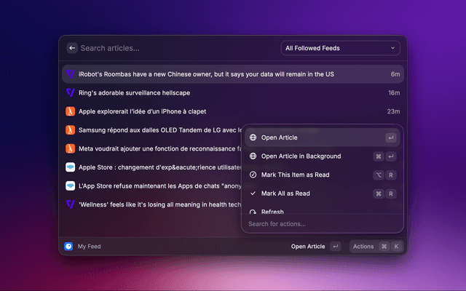466x291 pixels.
Task: Select the Refresh action
Action: 272,211
